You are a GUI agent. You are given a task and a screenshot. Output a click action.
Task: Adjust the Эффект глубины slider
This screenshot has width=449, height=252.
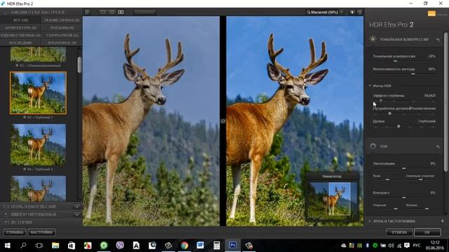click(381, 101)
